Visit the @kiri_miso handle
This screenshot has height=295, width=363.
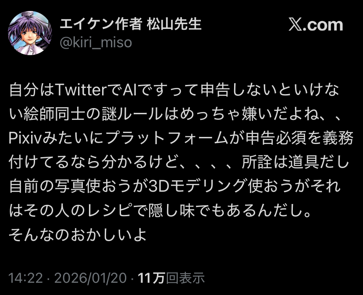(96, 43)
